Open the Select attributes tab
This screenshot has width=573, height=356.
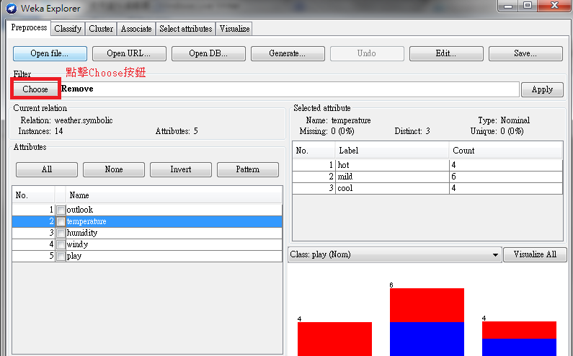coord(186,29)
